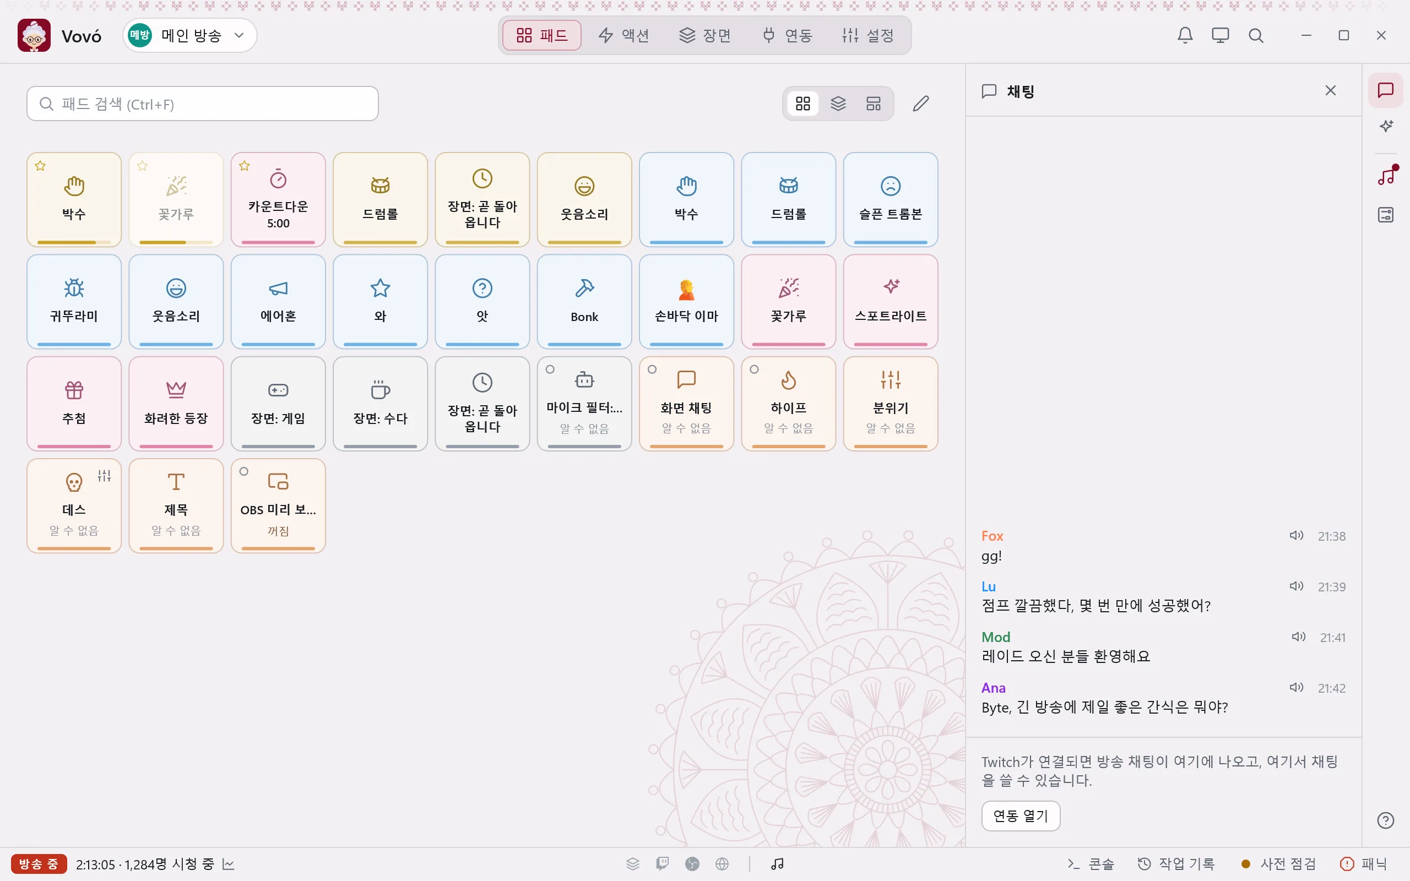This screenshot has width=1410, height=881.
Task: Open viewer stats chart icon
Action: (x=229, y=863)
